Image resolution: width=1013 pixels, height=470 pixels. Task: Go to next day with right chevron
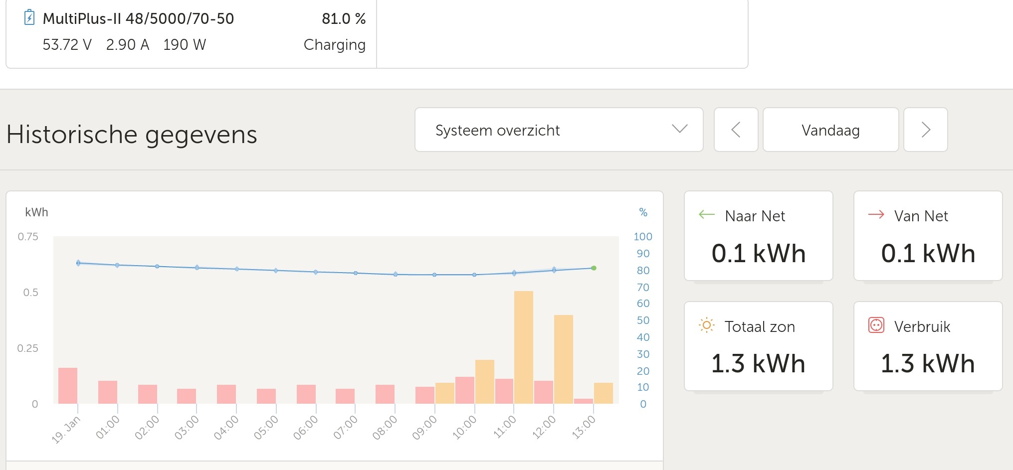coord(925,130)
